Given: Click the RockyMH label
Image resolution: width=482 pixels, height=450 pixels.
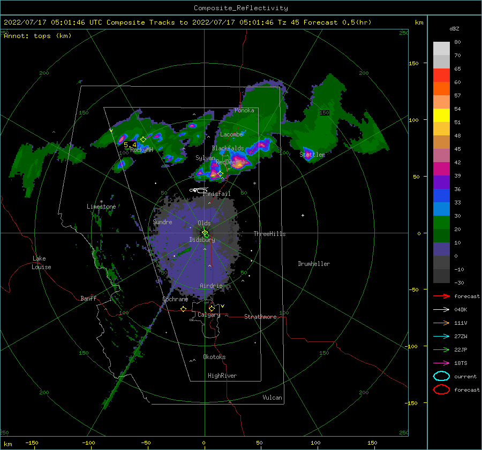Looking at the screenshot, I should 141,150.
